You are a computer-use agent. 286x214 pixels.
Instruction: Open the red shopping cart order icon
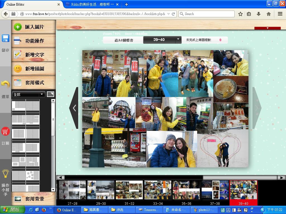6,131
